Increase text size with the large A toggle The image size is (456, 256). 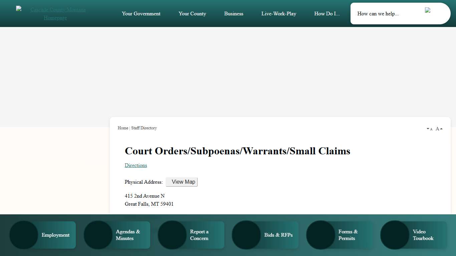pyautogui.click(x=438, y=128)
